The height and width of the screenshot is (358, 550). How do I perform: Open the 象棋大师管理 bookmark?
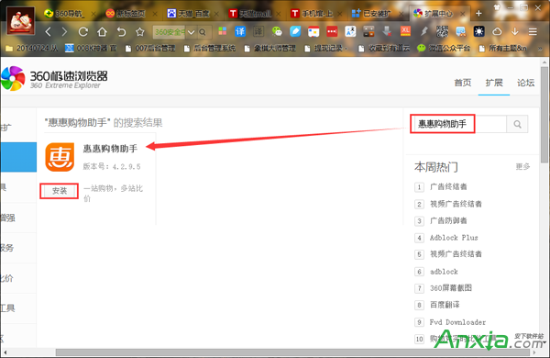point(270,48)
